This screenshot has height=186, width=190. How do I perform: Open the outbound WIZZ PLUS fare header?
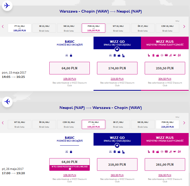tap(165, 43)
